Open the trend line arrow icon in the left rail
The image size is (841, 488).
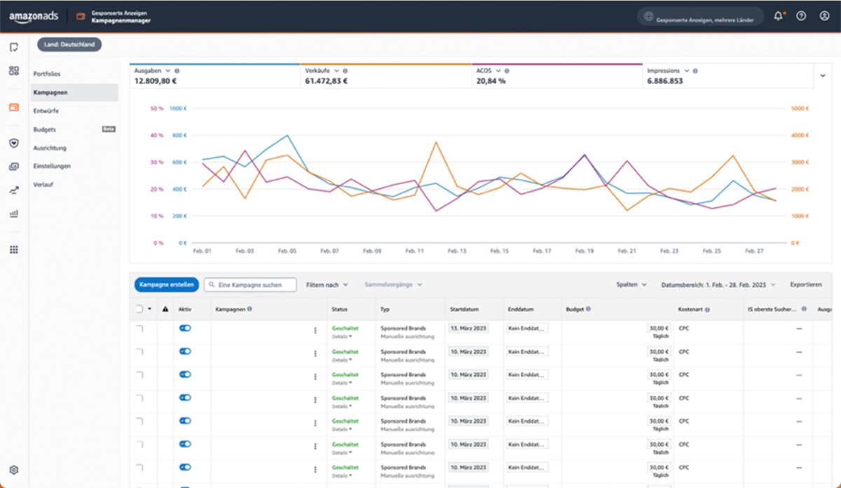13,190
